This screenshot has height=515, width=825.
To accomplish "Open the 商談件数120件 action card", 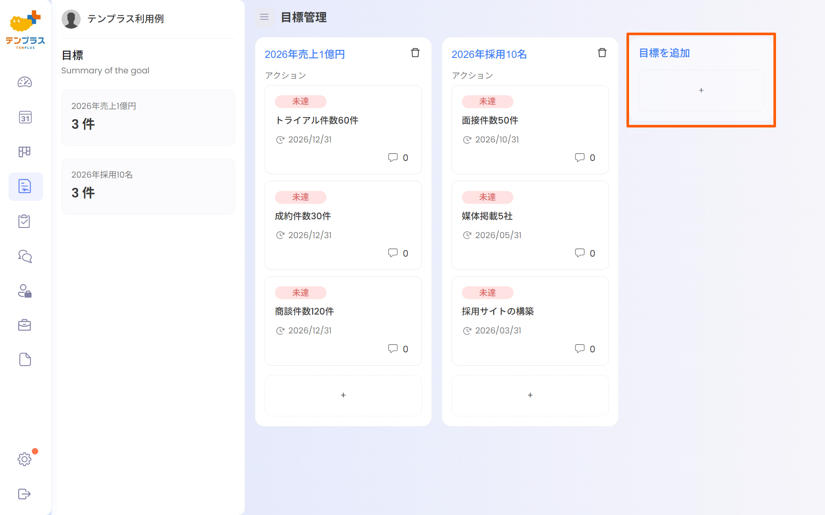I will (x=343, y=321).
